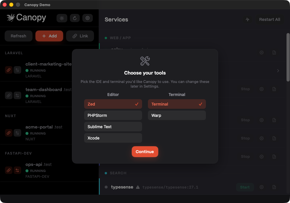Screen dimensions: 290x203
Task: Select Terminal as the terminal app
Action: pos(177,104)
